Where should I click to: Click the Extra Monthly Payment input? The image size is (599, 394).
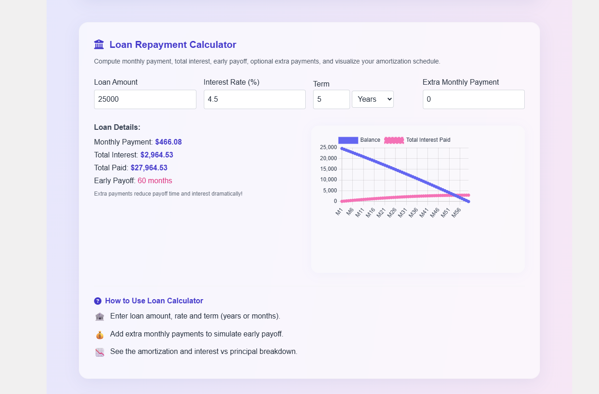474,99
